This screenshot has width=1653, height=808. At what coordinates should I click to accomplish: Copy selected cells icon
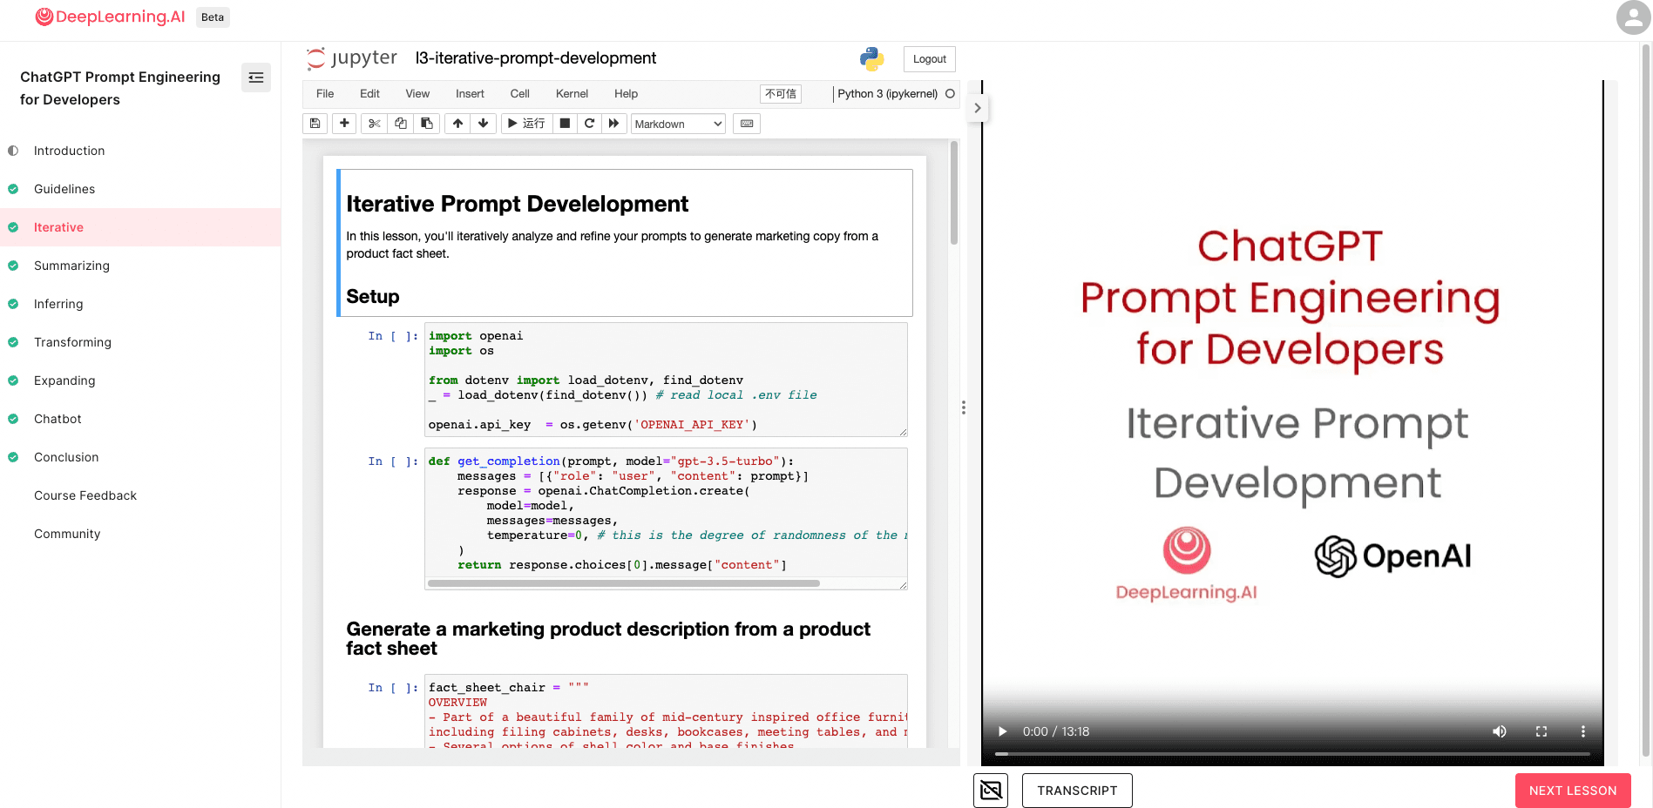pos(401,124)
